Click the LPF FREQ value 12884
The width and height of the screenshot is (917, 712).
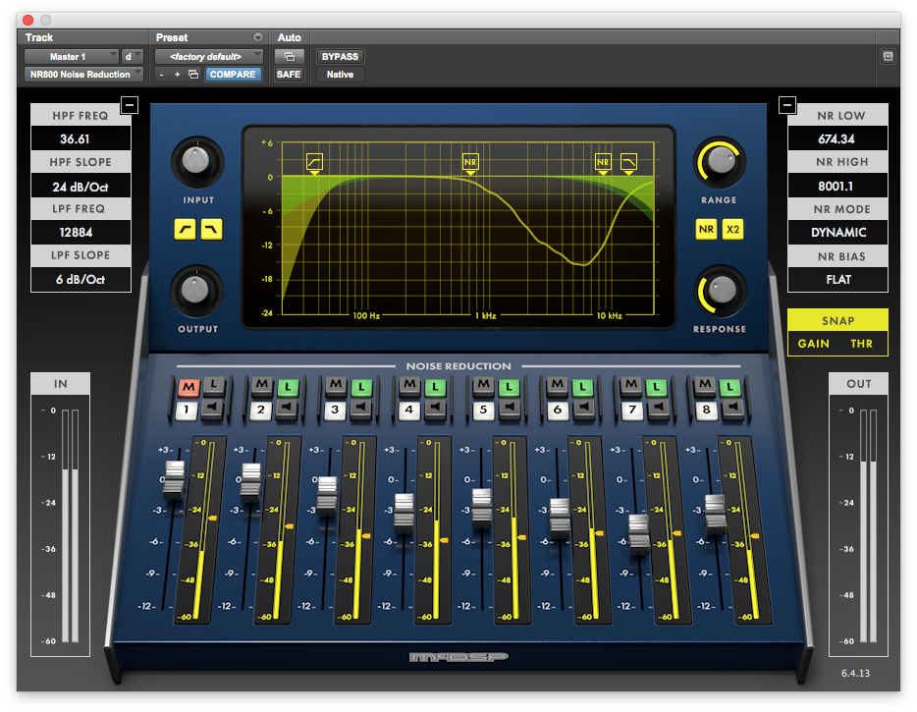(81, 233)
